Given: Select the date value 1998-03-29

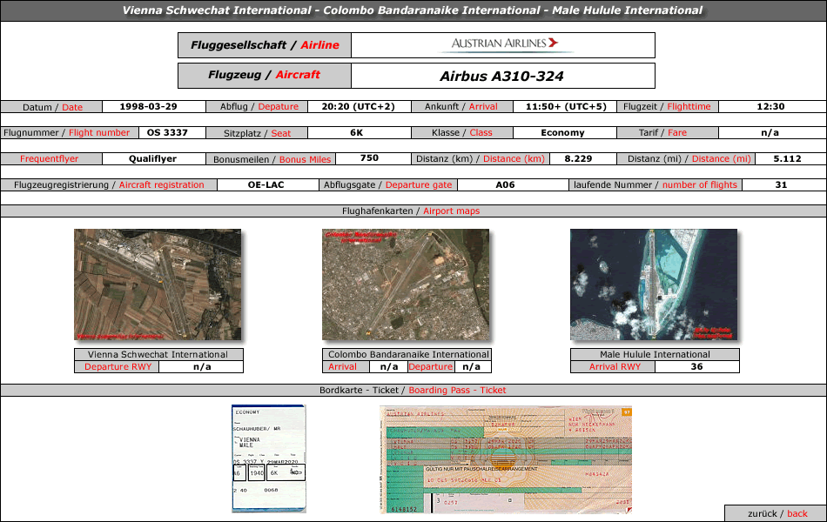Looking at the screenshot, I should pyautogui.click(x=148, y=106).
